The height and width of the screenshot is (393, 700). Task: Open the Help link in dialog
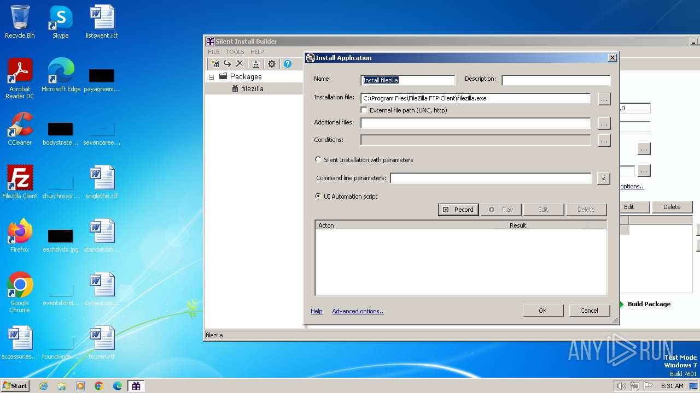[x=317, y=311]
